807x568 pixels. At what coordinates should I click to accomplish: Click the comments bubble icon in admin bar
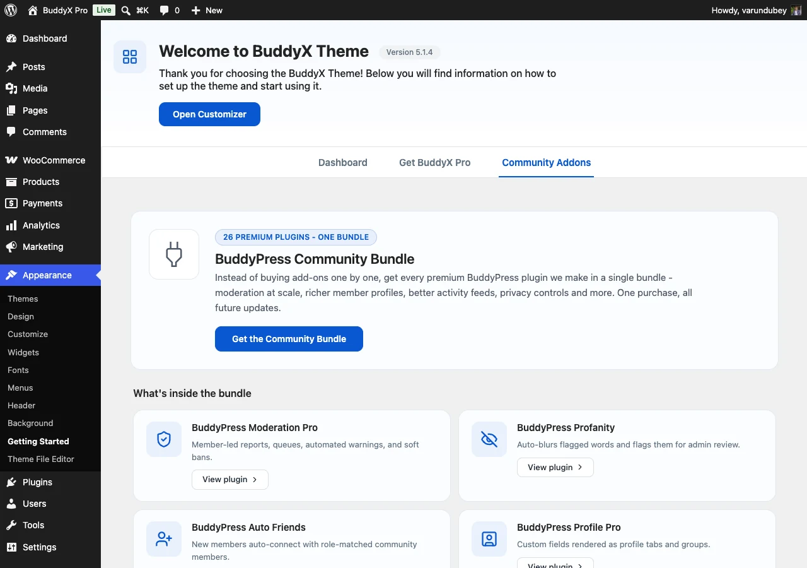point(164,11)
